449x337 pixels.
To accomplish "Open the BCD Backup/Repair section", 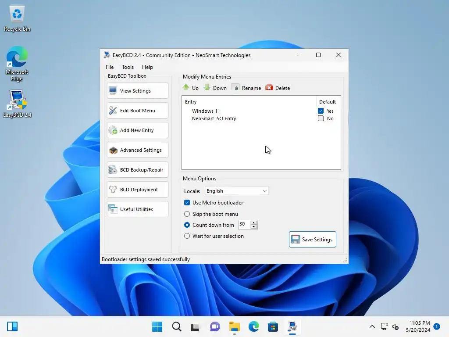I will [137, 170].
